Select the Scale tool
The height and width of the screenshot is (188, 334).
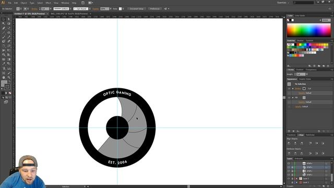point(9,46)
